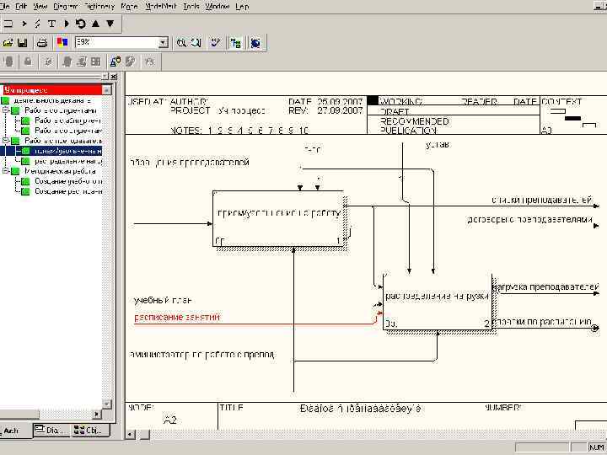Image resolution: width=607 pixels, height=455 pixels.
Task: Open the Model Explorer toggle icon
Action: click(x=235, y=42)
